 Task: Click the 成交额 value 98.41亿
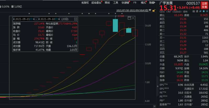(x=40, y=43)
